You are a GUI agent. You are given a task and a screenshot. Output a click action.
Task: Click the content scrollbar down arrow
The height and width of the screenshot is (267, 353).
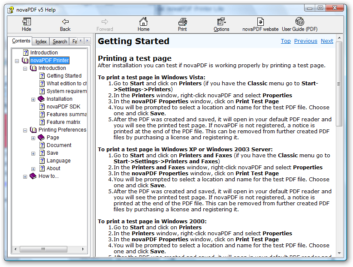click(x=339, y=253)
